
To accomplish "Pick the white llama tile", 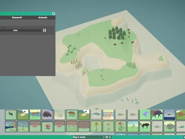I will click(60, 115).
